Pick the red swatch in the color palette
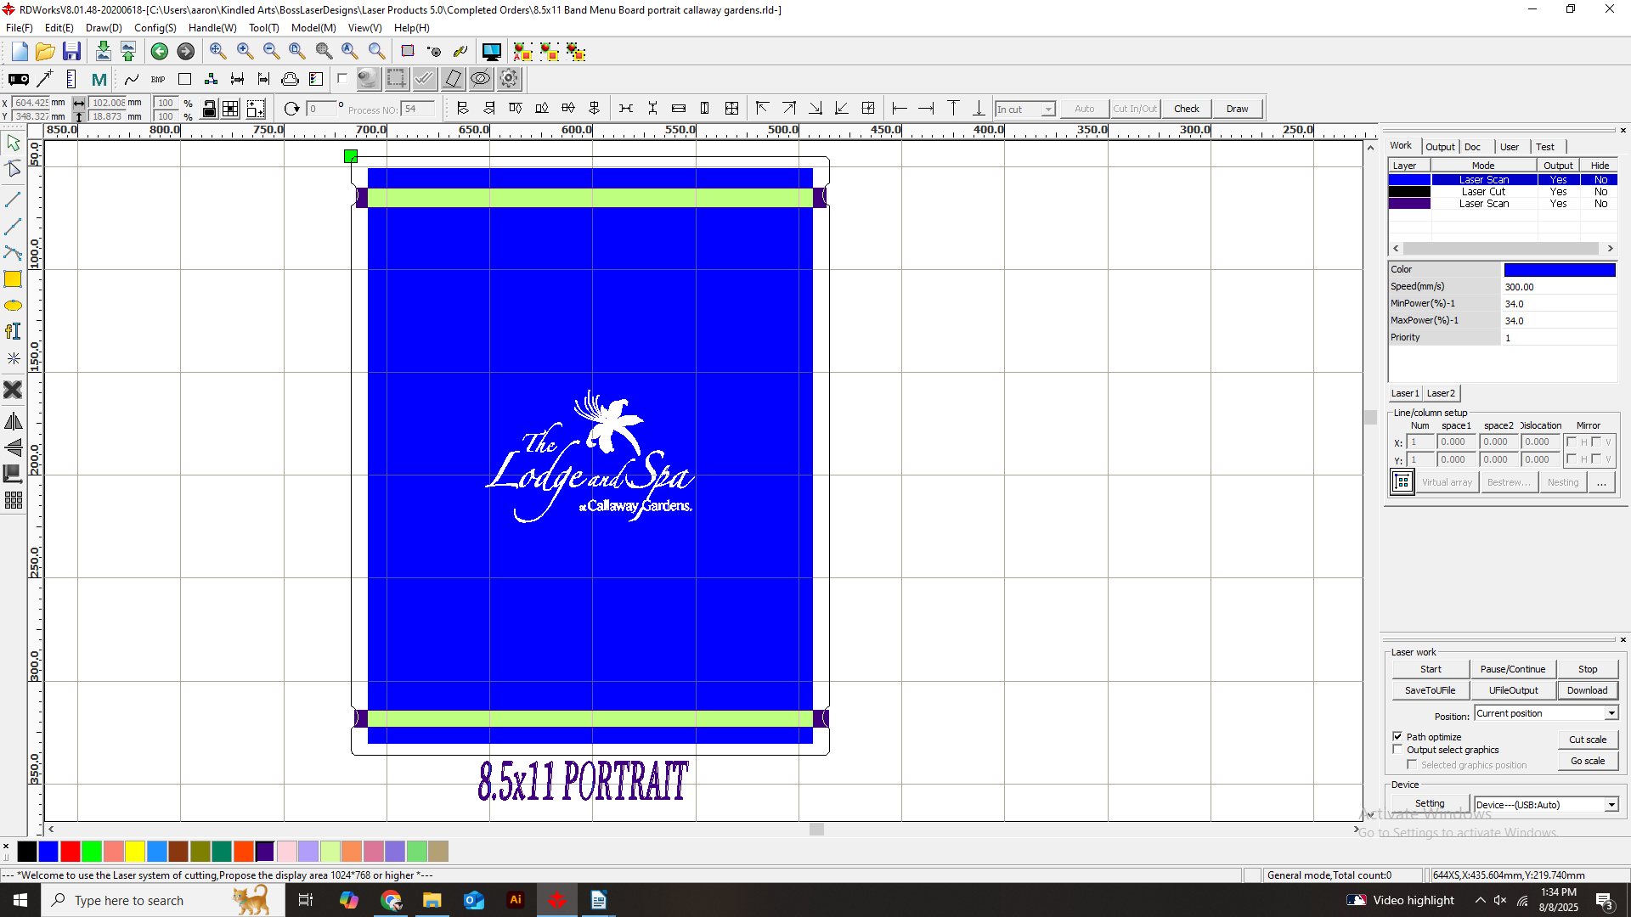1631x917 pixels. tap(71, 851)
